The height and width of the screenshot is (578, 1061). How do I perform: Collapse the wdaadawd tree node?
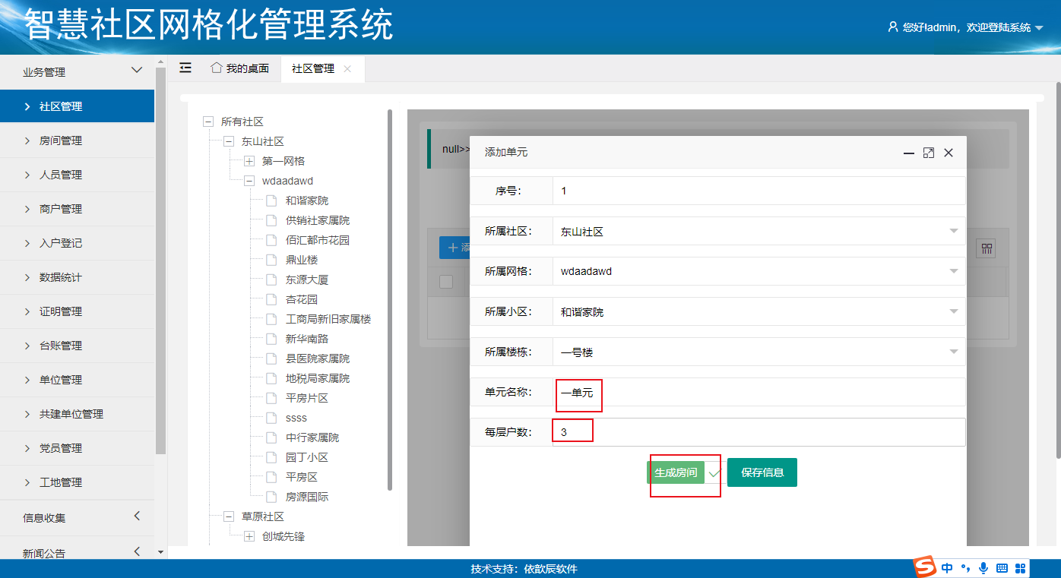tap(249, 181)
